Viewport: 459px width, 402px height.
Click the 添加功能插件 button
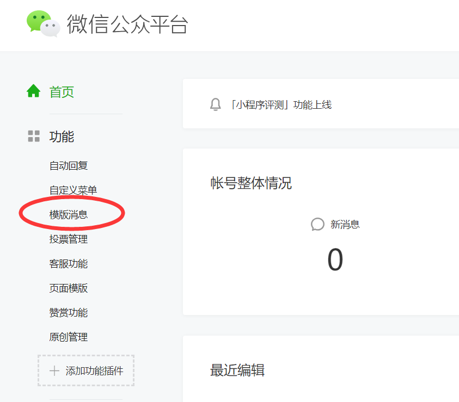(86, 370)
